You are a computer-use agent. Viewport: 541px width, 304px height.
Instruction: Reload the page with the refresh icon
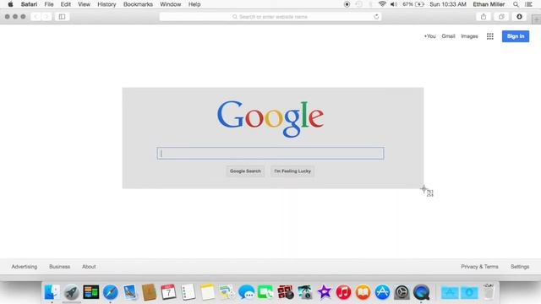click(x=376, y=17)
